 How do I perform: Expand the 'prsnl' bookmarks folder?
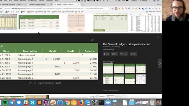pos(47,12)
